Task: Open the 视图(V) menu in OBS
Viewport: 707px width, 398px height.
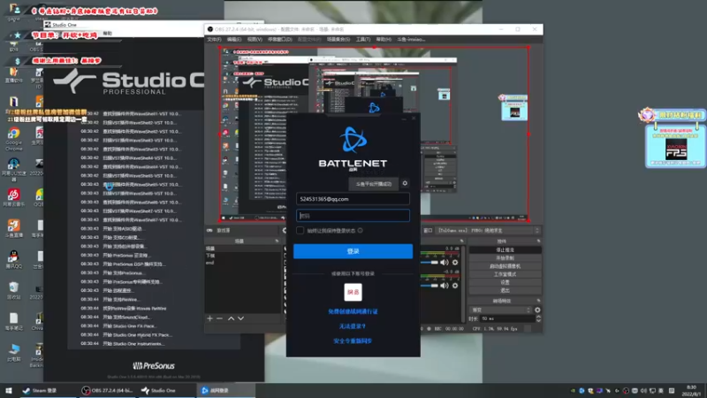Action: 255,39
